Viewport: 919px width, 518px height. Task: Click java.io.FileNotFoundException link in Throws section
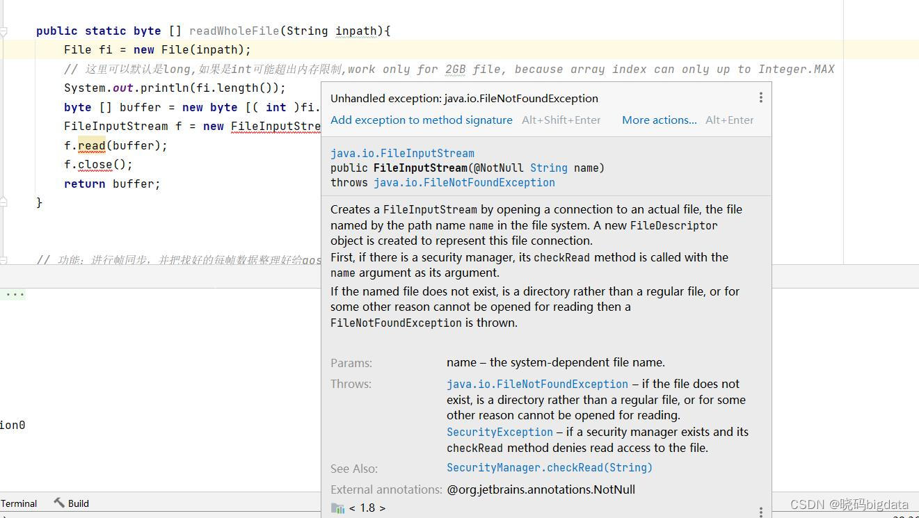tap(537, 384)
